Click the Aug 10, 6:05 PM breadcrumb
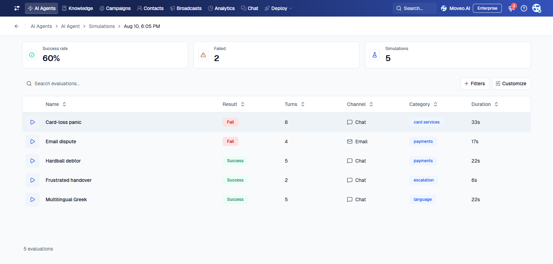 (142, 26)
